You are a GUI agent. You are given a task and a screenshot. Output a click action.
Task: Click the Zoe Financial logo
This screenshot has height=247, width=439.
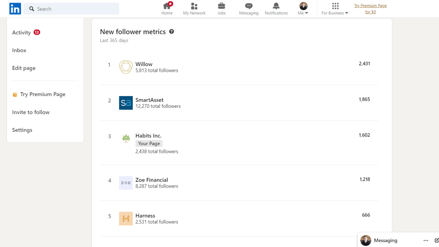point(126,183)
